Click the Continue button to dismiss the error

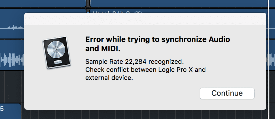227,93
